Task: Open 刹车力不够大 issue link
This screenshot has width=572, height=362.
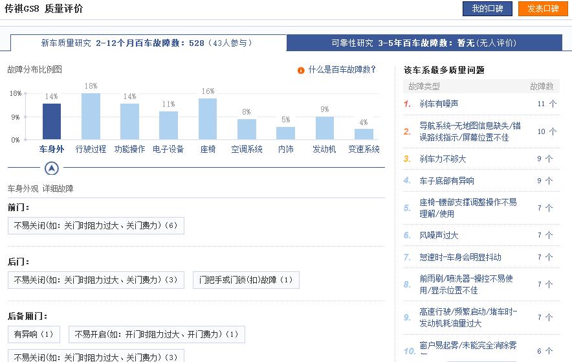Action: click(443, 159)
